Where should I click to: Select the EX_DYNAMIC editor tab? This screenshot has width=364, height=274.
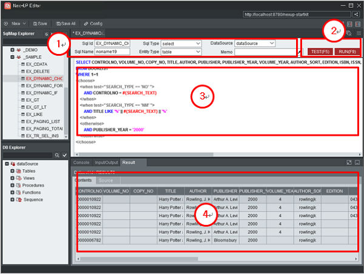click(88, 33)
